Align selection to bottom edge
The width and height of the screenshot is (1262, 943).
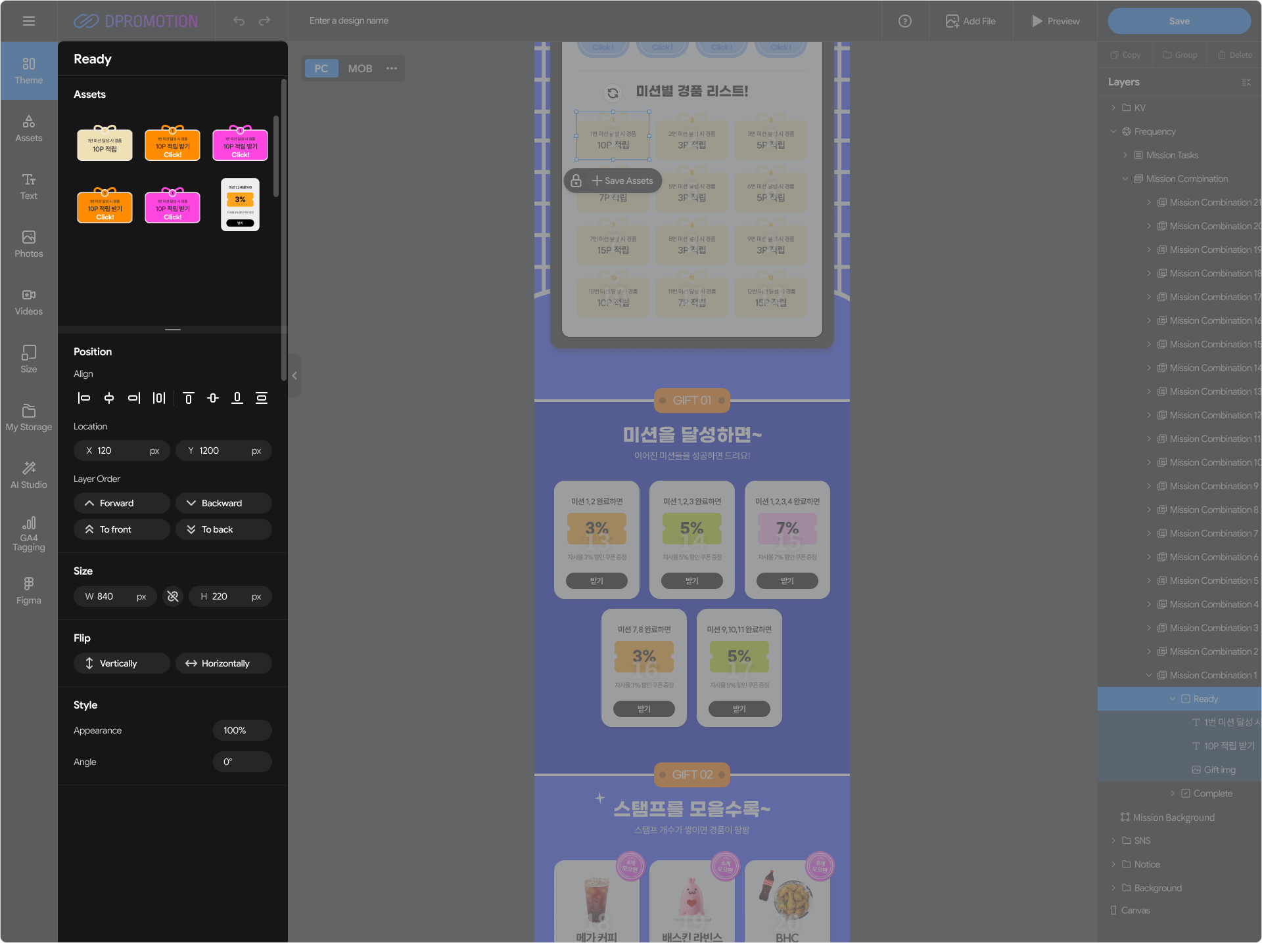tap(237, 398)
